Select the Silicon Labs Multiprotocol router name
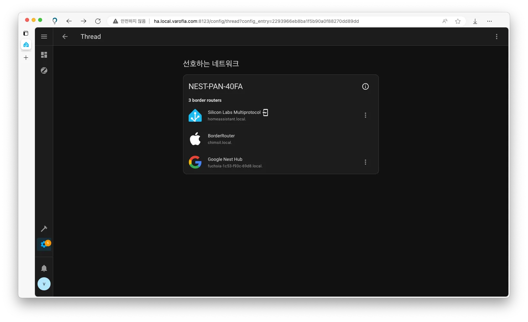Image resolution: width=528 pixels, height=322 pixels. pyautogui.click(x=234, y=112)
